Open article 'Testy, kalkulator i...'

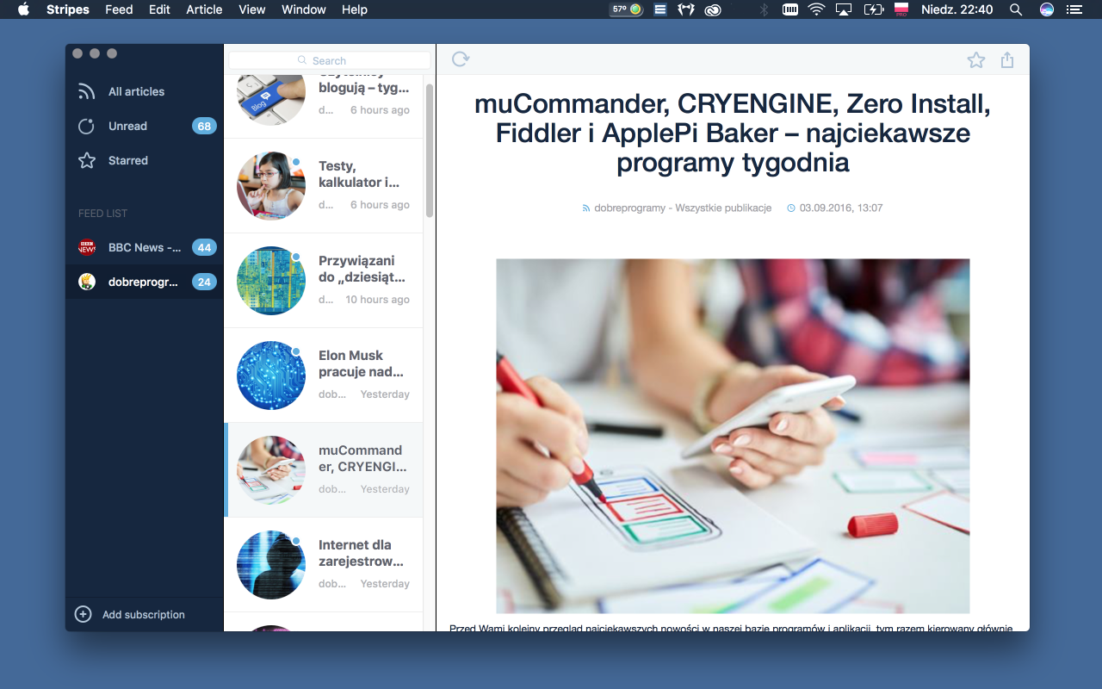point(324,186)
